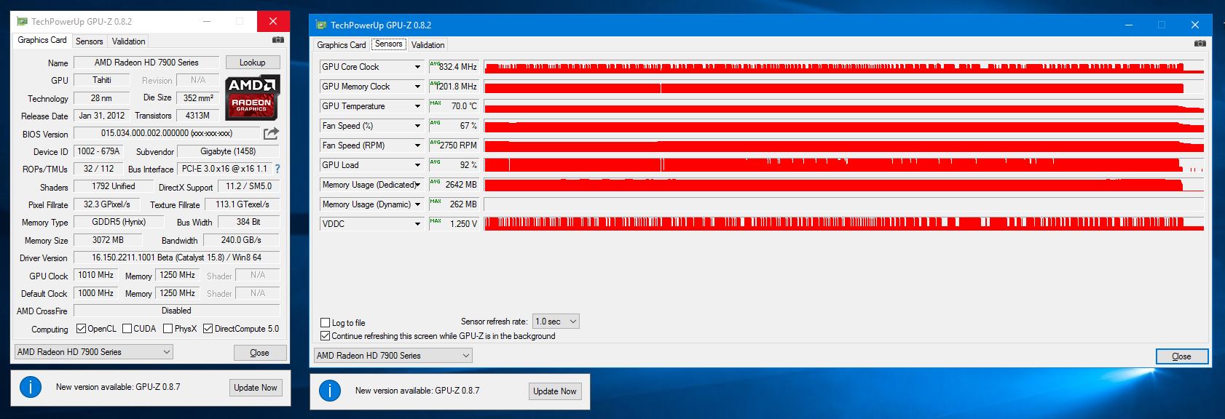Click the GPU-Z title bar icon in Sensors window
The width and height of the screenshot is (1225, 419).
coord(321,25)
